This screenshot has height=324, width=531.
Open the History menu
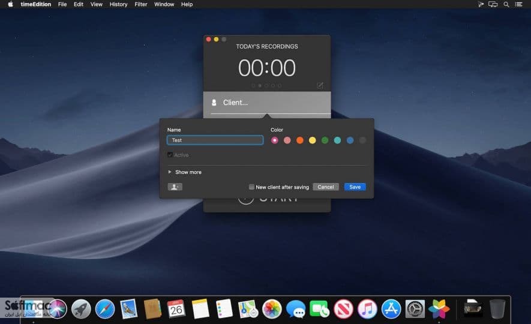pos(119,4)
